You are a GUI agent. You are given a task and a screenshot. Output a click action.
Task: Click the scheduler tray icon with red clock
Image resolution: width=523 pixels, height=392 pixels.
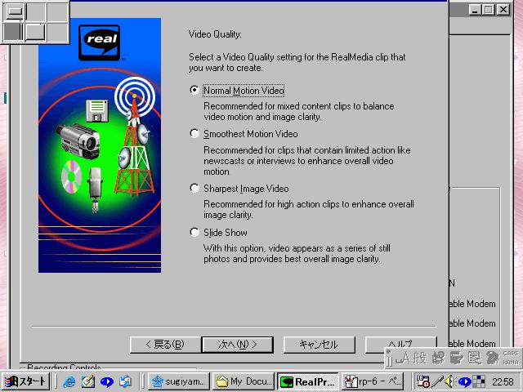click(423, 381)
